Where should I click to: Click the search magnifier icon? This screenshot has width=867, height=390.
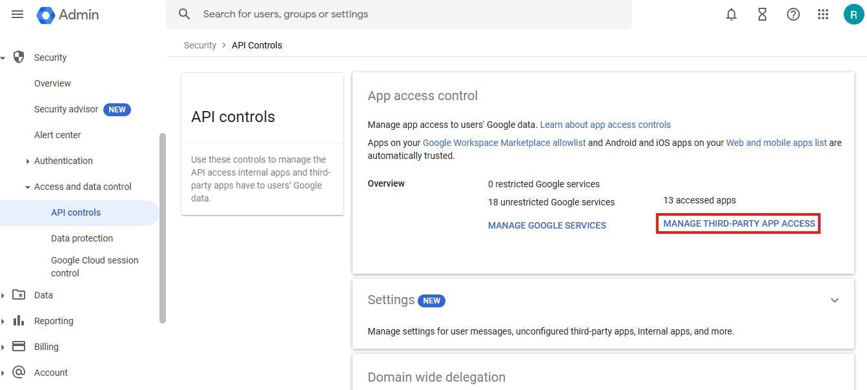click(x=185, y=14)
